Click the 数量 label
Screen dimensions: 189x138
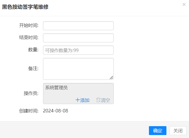point(33,50)
